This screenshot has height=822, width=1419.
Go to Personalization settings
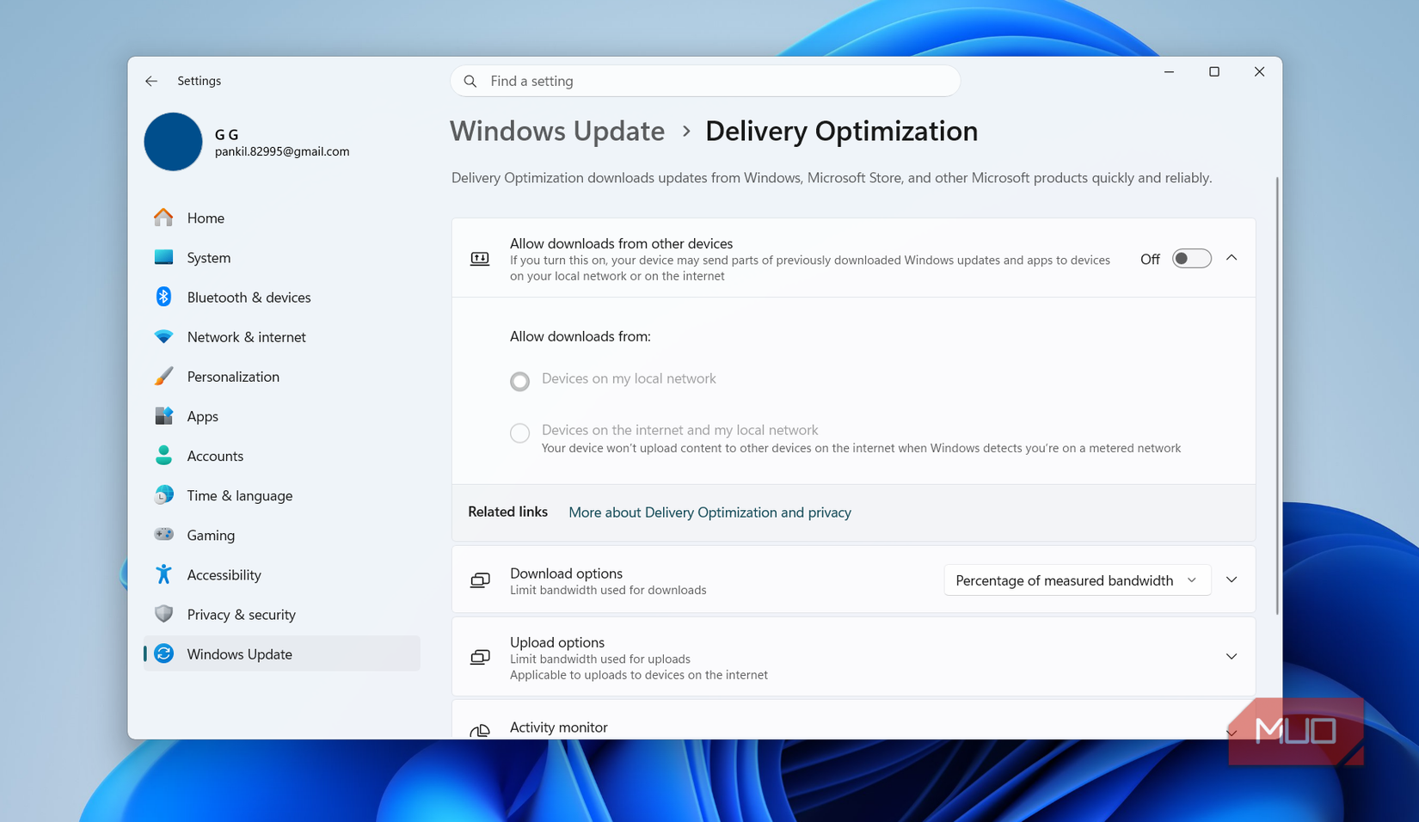click(x=282, y=376)
